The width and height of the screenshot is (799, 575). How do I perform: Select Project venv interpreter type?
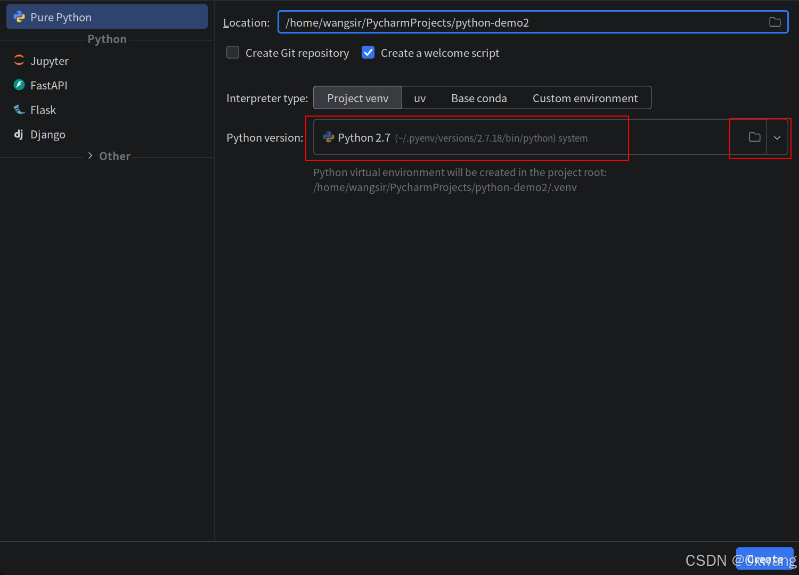tap(357, 98)
